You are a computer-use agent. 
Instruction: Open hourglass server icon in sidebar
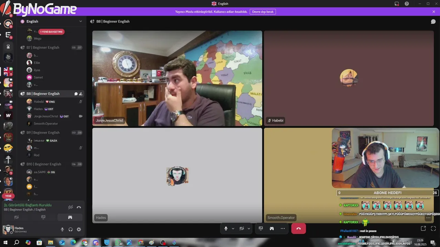(x=8, y=46)
